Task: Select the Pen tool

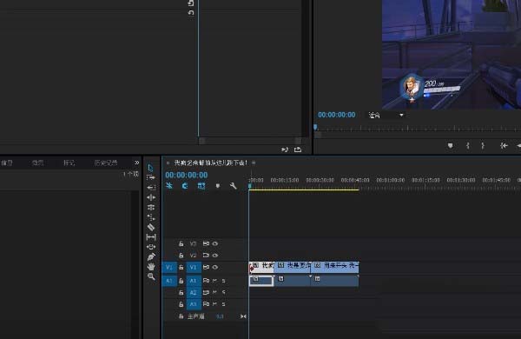Action: pyautogui.click(x=151, y=256)
